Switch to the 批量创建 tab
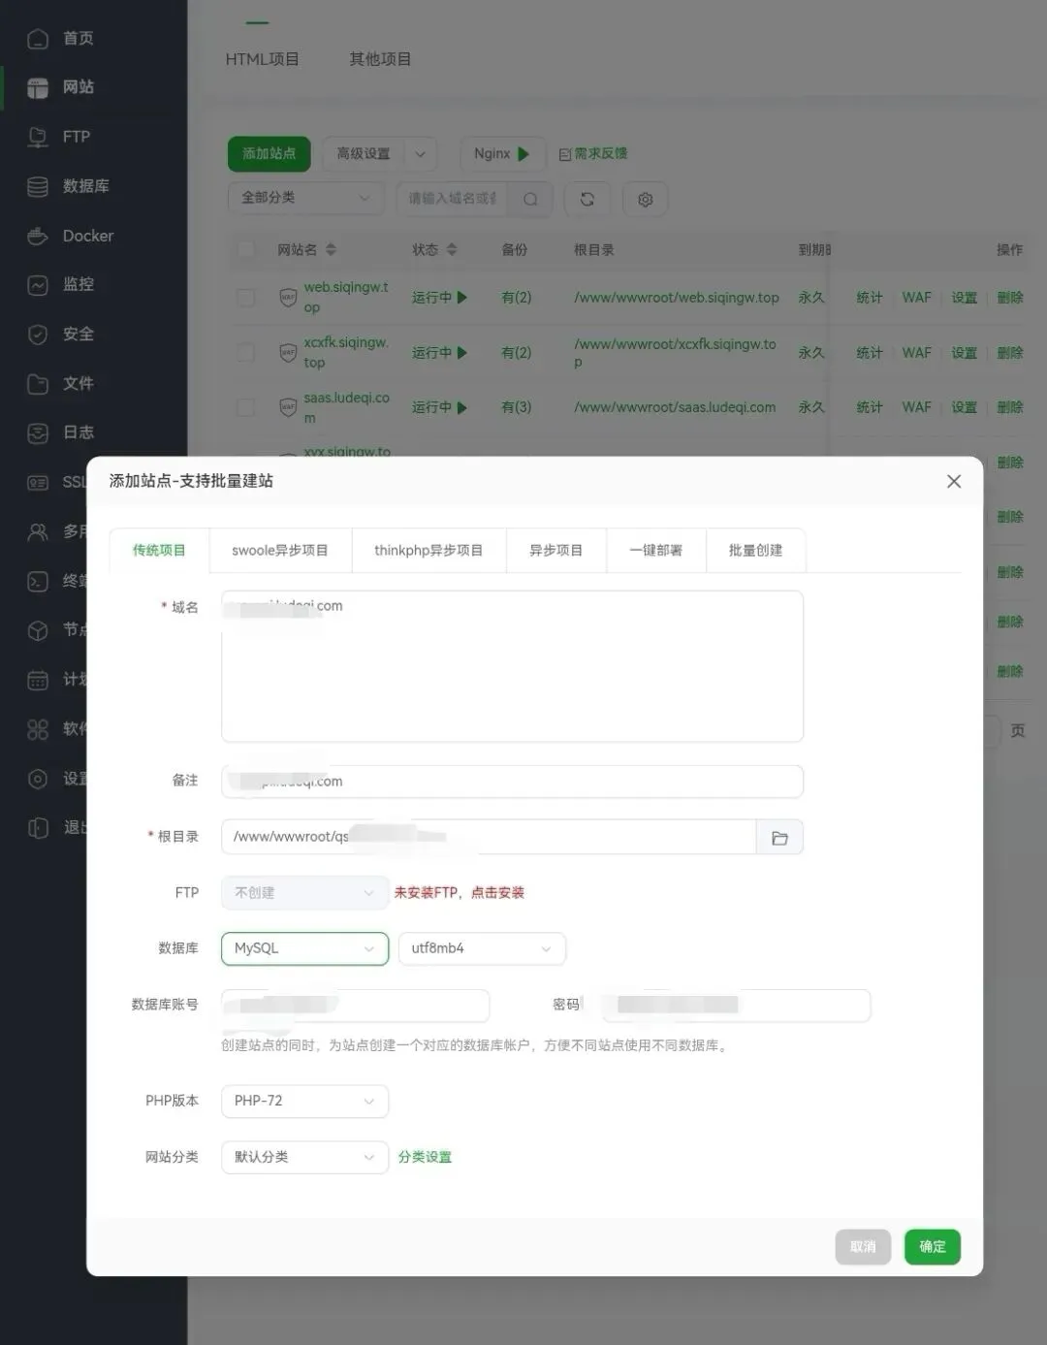The height and width of the screenshot is (1345, 1047). (x=756, y=550)
